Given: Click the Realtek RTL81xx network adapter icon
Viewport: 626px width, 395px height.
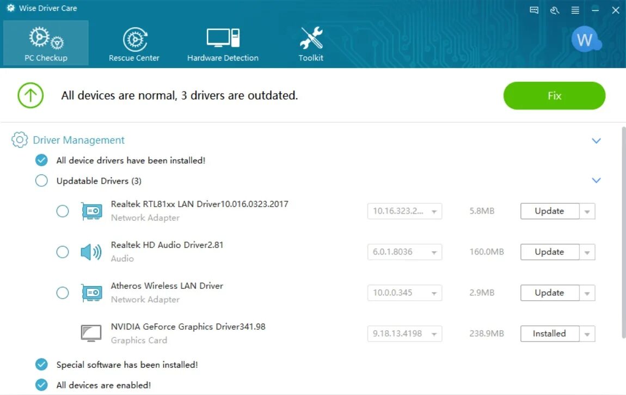Looking at the screenshot, I should coord(92,211).
